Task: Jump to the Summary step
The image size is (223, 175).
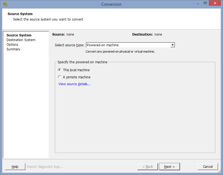Action: click(x=13, y=49)
